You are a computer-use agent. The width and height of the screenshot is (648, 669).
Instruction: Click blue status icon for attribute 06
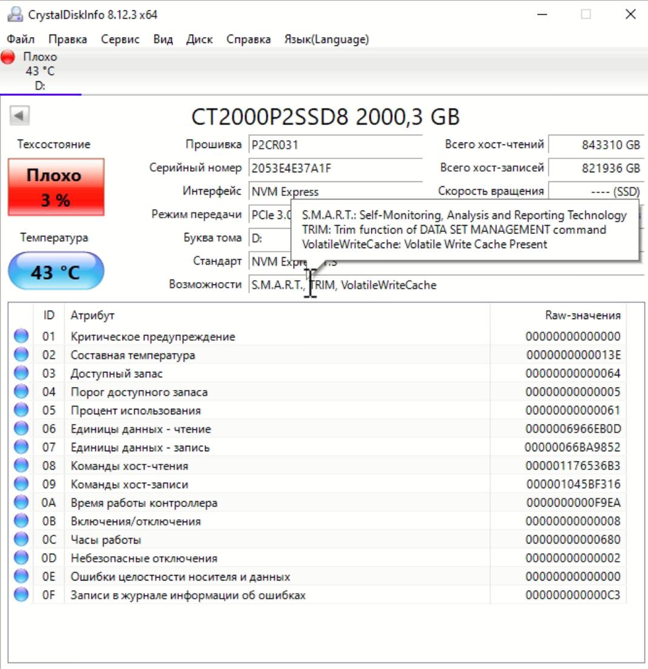(x=21, y=428)
